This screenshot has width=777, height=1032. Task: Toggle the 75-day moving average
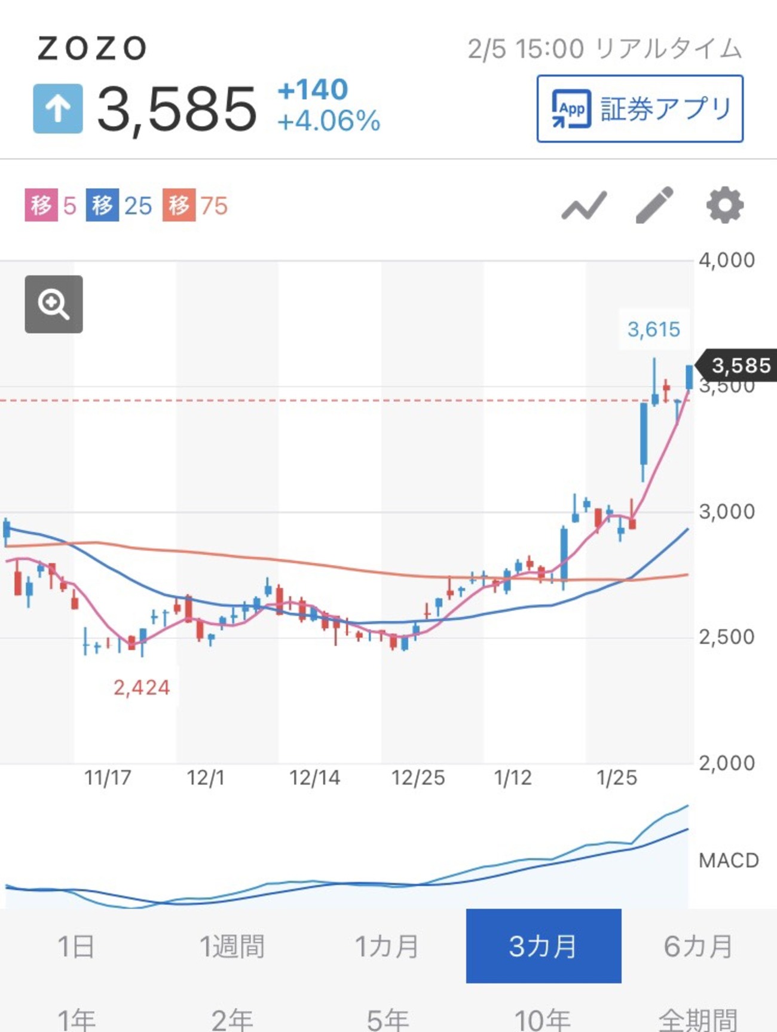pyautogui.click(x=195, y=205)
